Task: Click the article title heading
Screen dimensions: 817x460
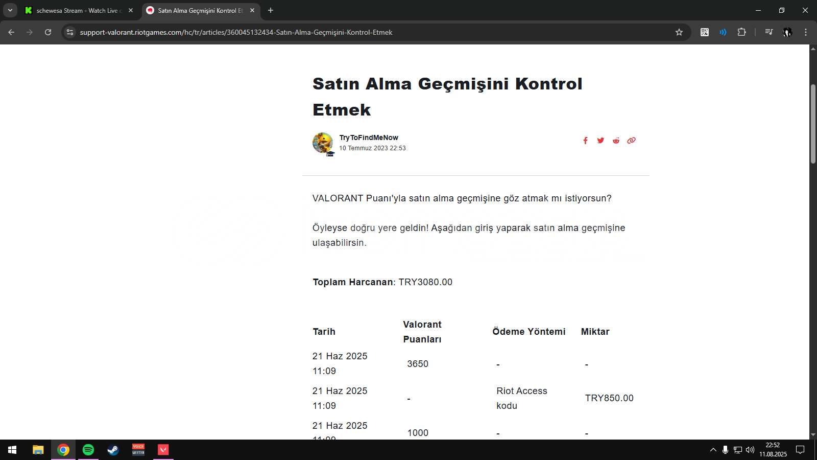Action: 447,97
